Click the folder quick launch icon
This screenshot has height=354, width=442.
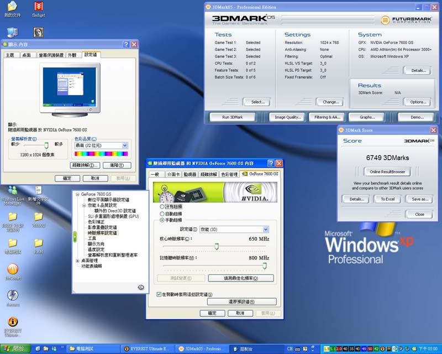pyautogui.click(x=46, y=349)
